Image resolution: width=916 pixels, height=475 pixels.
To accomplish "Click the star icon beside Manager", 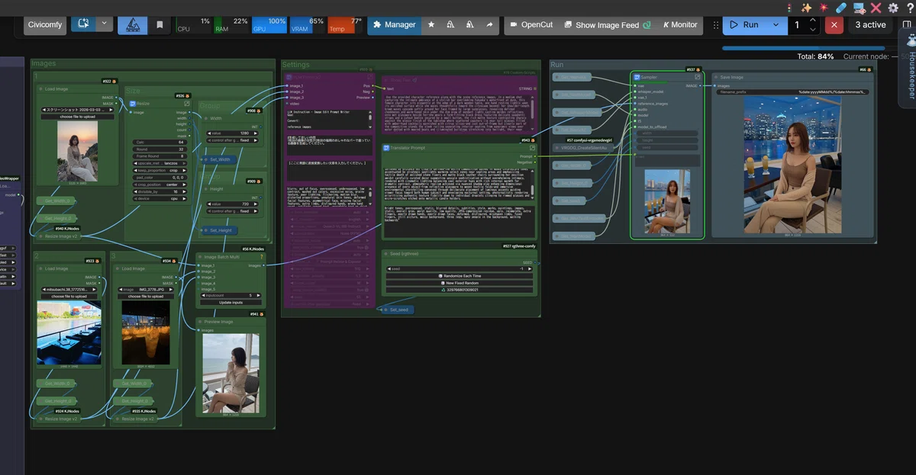I will pyautogui.click(x=431, y=24).
